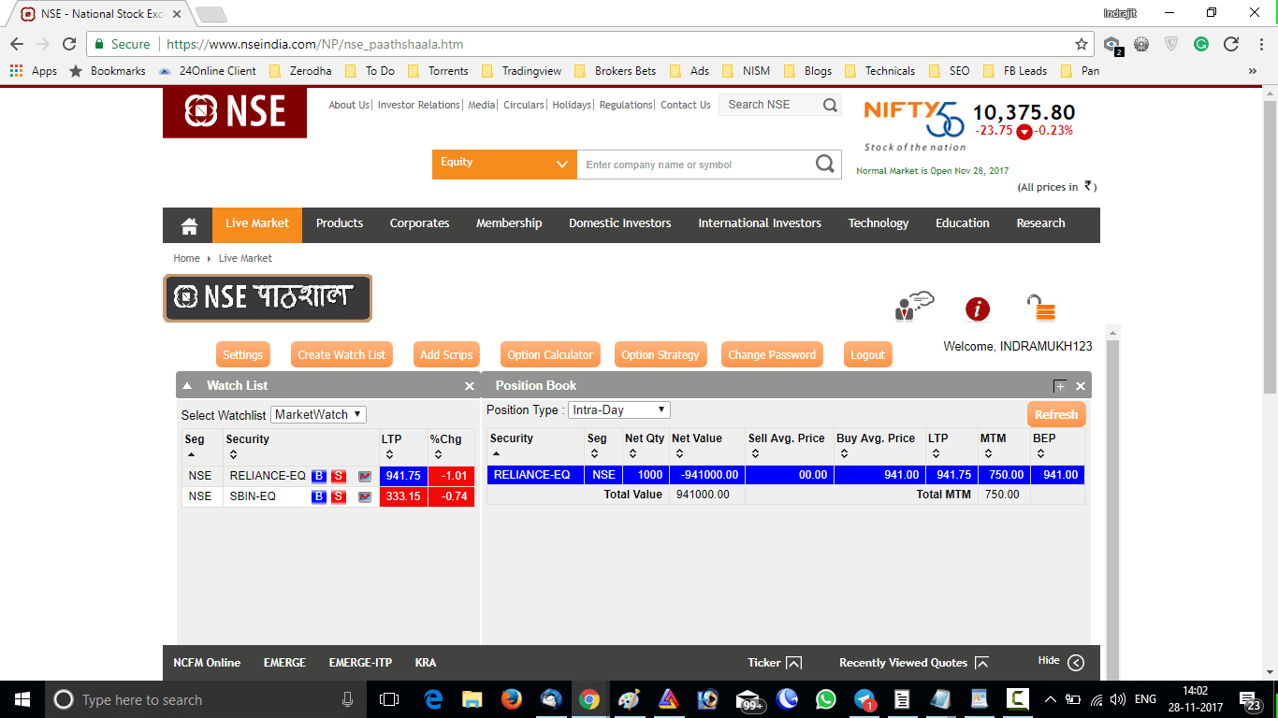Refresh the Position Book
The height and width of the screenshot is (718, 1278).
coord(1056,415)
